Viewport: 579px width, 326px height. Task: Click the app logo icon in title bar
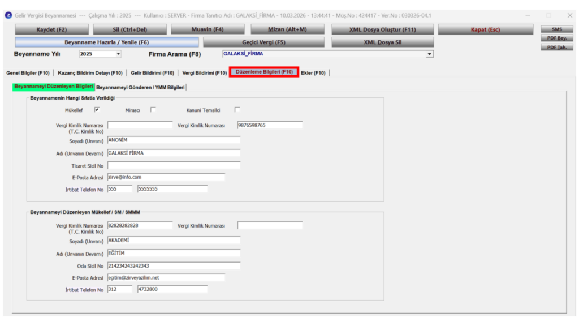[8, 15]
